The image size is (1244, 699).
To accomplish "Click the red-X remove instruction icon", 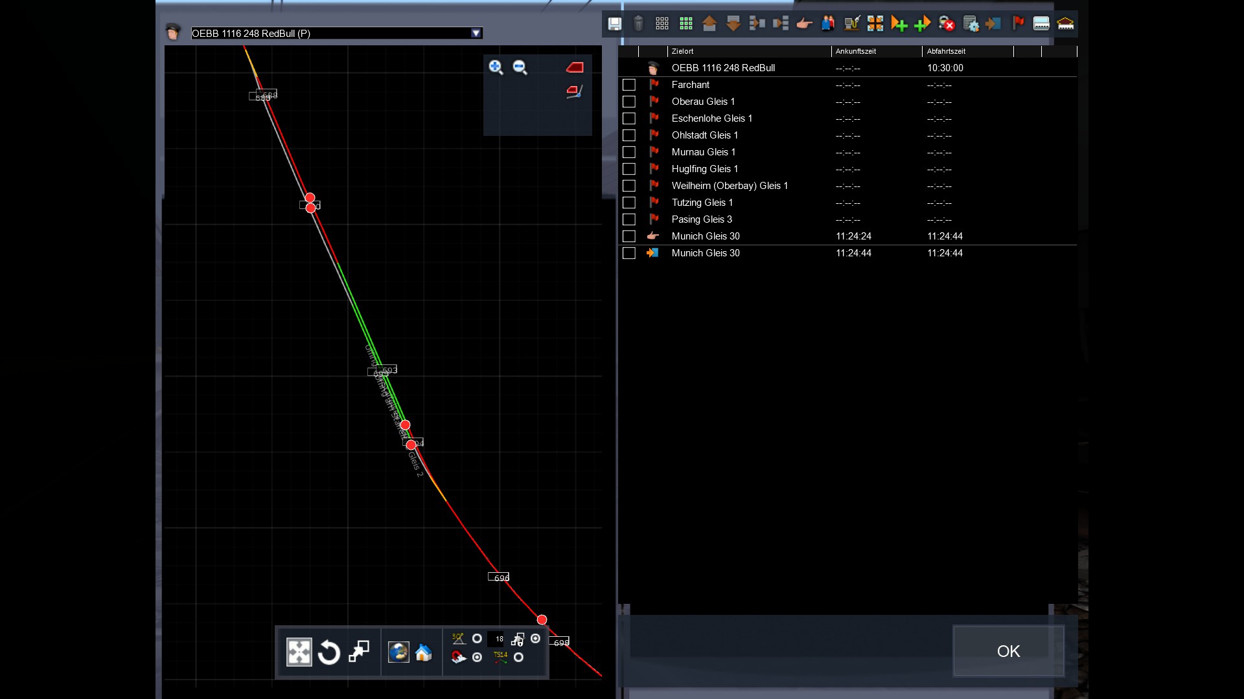I will [947, 24].
